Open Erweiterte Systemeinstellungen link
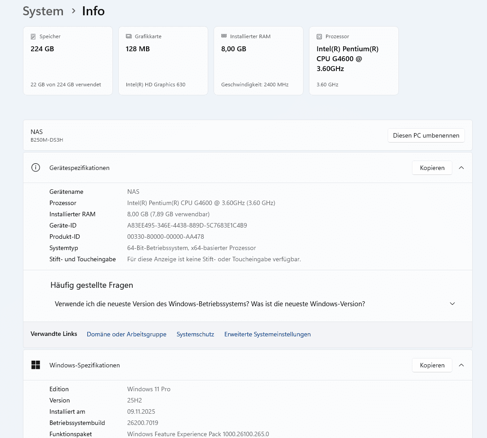This screenshot has height=438, width=487. [267, 334]
